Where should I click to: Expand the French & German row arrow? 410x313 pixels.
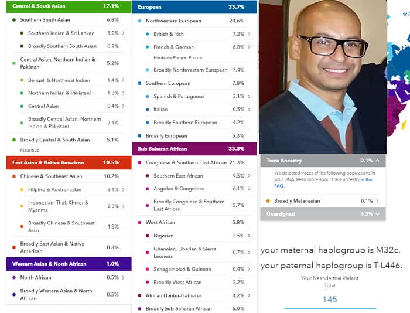249,47
